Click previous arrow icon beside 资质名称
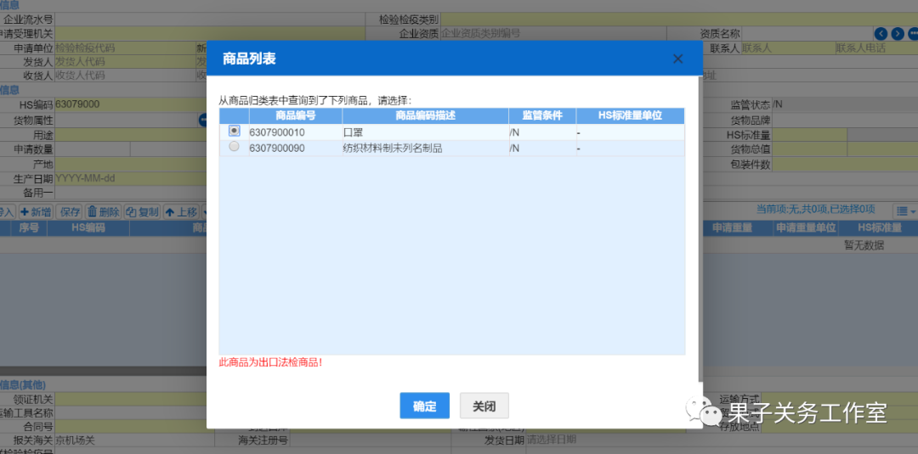 point(881,33)
